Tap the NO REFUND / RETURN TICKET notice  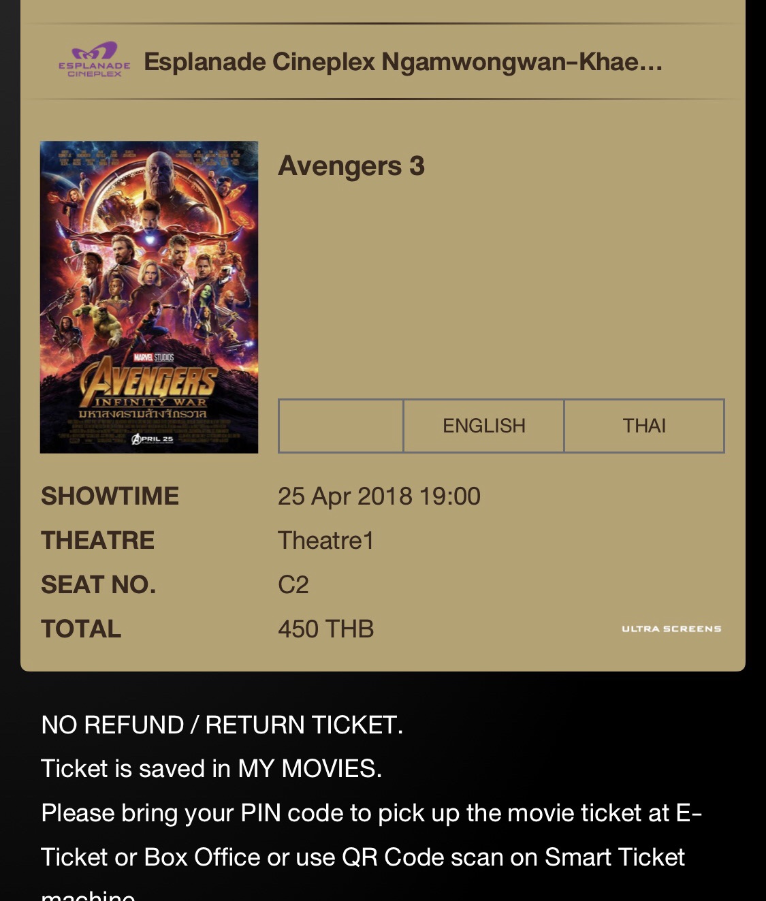222,725
